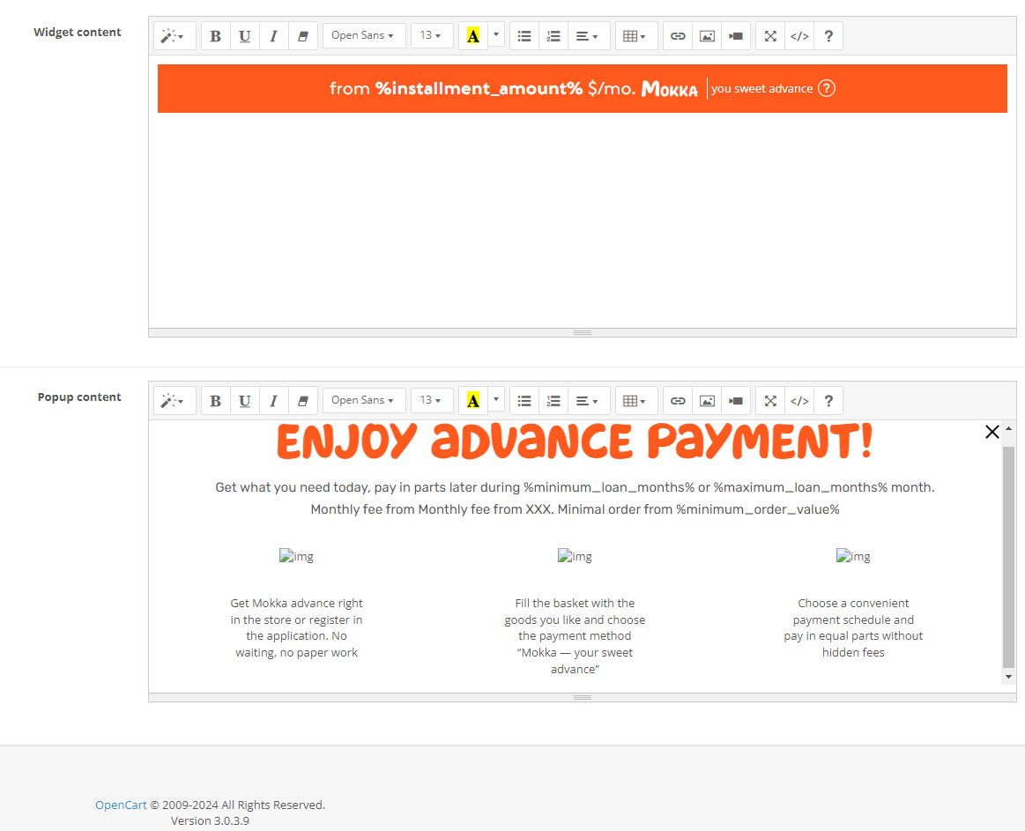Toggle fullscreen for Widget content editor
This screenshot has width=1025, height=831.
(770, 36)
